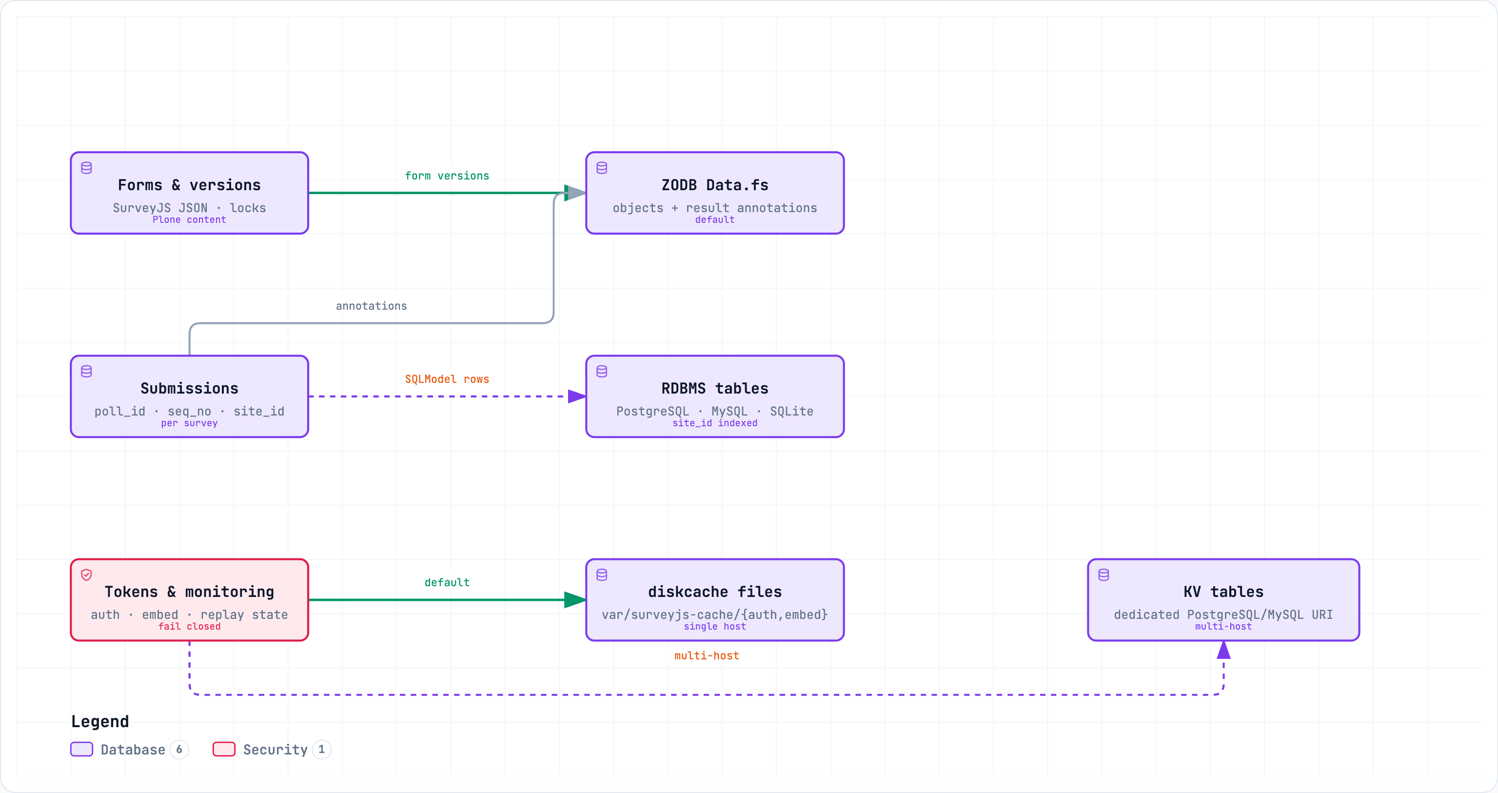Click database icon on RDBMS tables node
The height and width of the screenshot is (793, 1498).
tap(602, 371)
